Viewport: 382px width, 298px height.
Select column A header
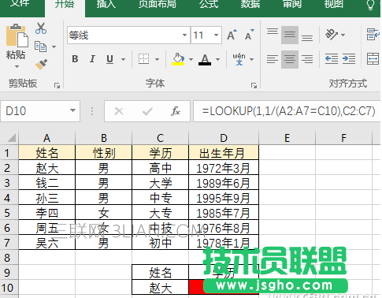click(46, 138)
